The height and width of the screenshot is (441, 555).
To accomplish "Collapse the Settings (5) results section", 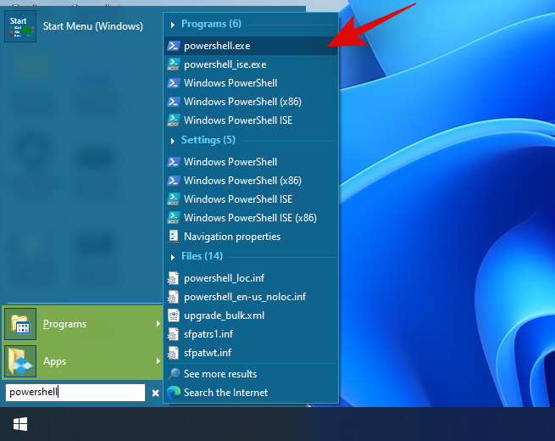I will [x=174, y=140].
